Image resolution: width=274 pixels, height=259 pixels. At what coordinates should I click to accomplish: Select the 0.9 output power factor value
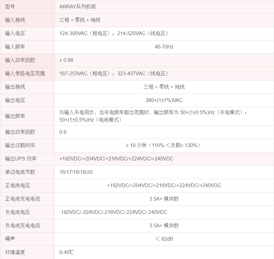[x=63, y=132]
